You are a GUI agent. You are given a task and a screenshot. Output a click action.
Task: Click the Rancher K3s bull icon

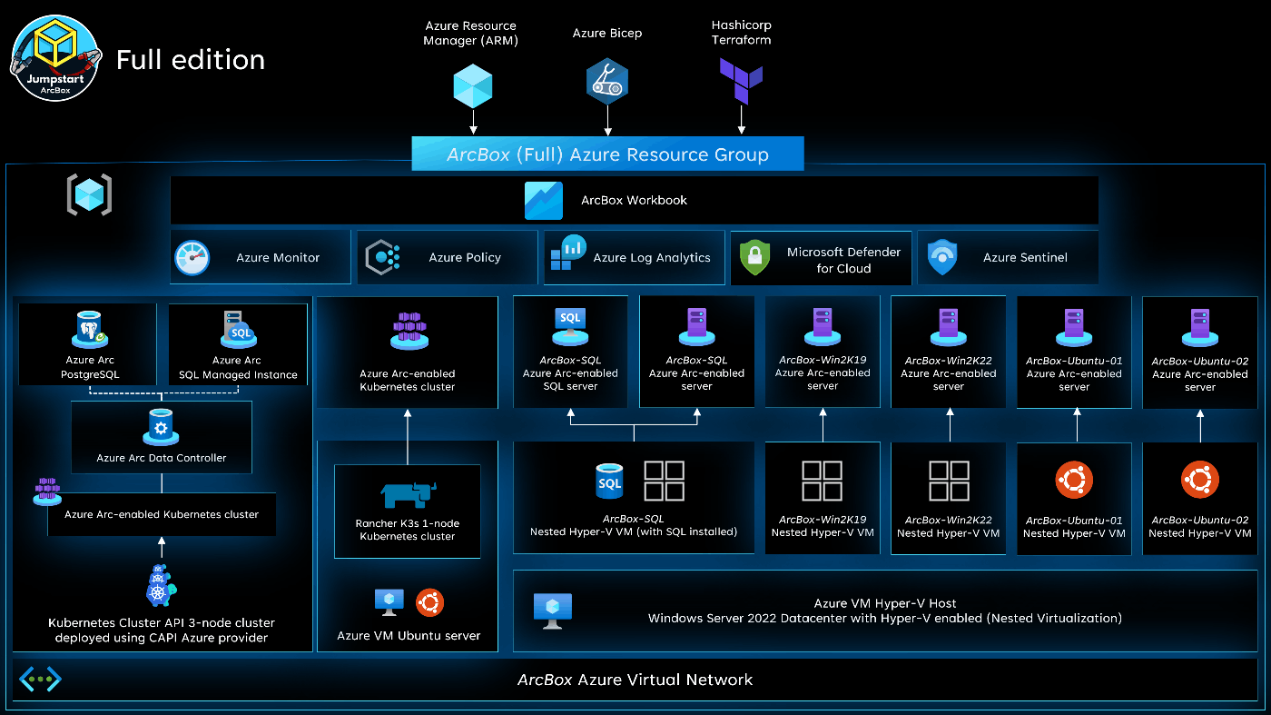tap(408, 494)
